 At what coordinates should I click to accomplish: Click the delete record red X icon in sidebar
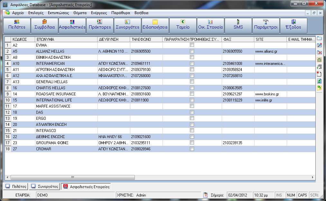tap(319, 52)
